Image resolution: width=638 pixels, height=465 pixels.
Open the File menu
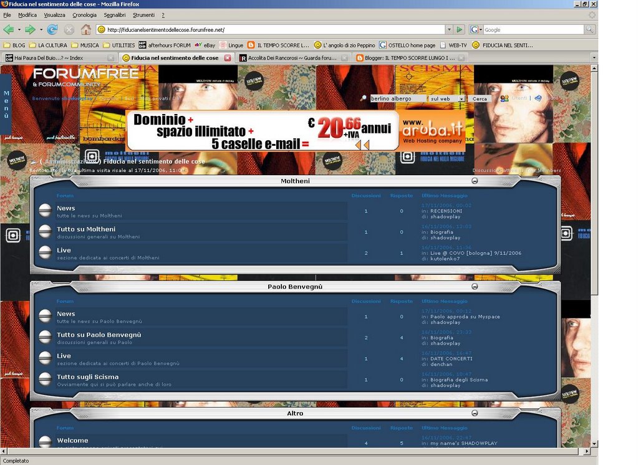click(x=7, y=15)
